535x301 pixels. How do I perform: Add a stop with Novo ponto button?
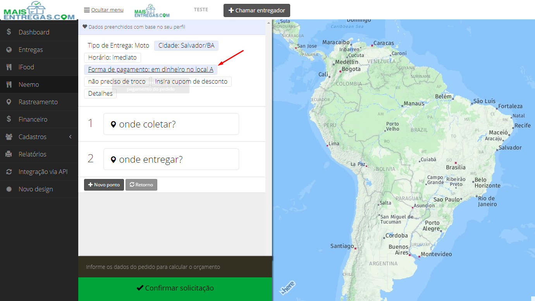[x=104, y=185]
